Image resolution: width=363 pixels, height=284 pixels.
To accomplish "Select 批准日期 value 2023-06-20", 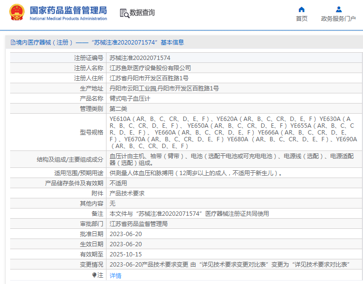I will (126, 234).
